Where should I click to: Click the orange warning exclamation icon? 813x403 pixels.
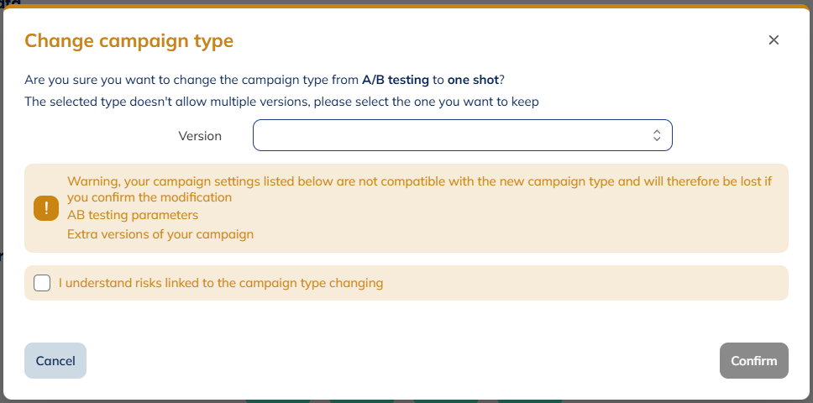46,208
